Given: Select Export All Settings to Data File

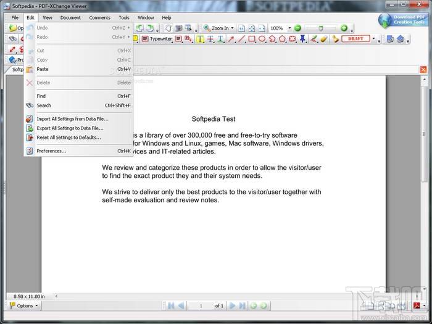Looking at the screenshot, I should (78, 128).
